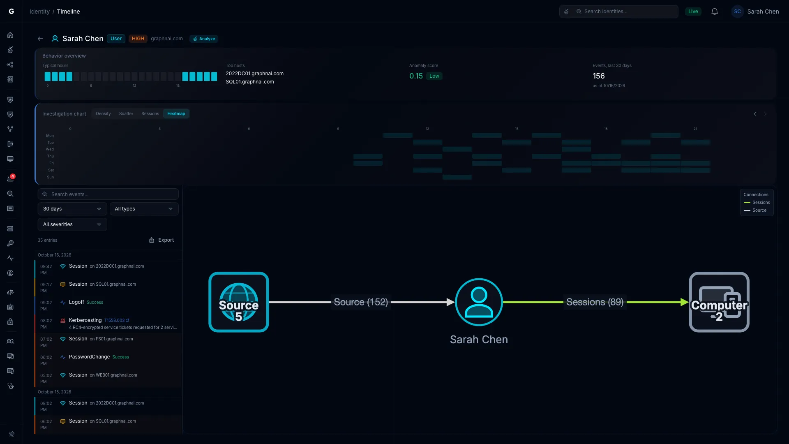Click in the Search events field

click(x=108, y=194)
